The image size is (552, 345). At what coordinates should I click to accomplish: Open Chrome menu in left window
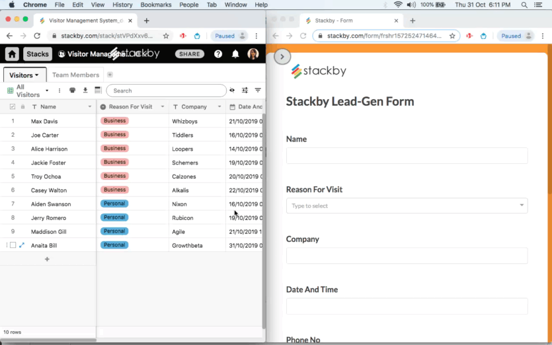tap(256, 36)
